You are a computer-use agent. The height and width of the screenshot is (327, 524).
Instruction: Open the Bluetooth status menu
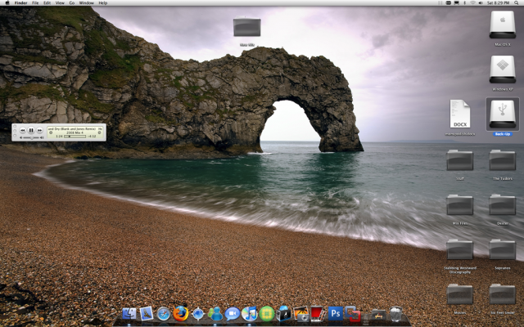(464, 2)
